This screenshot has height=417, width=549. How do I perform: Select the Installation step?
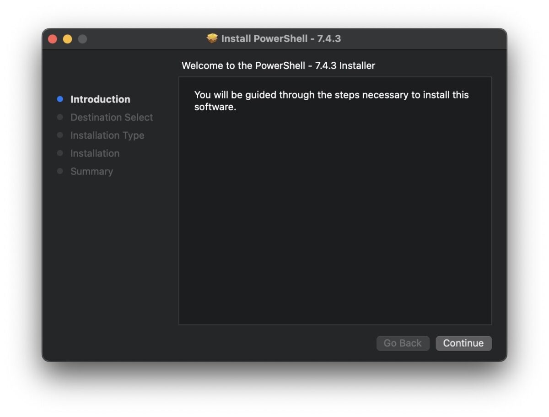95,153
